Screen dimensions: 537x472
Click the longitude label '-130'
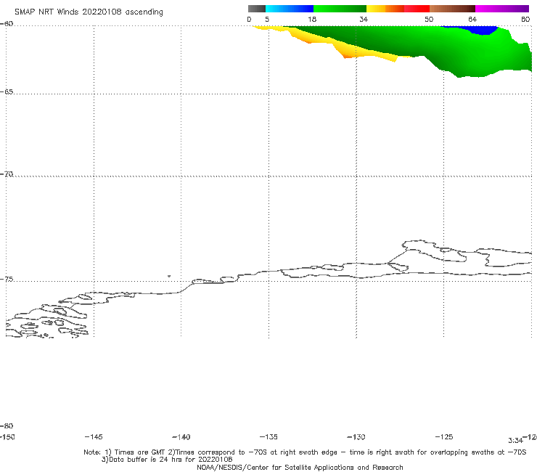point(356,437)
